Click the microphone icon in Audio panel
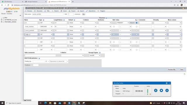Image resolution: width=187 pixels, height=105 pixels. tap(148, 94)
